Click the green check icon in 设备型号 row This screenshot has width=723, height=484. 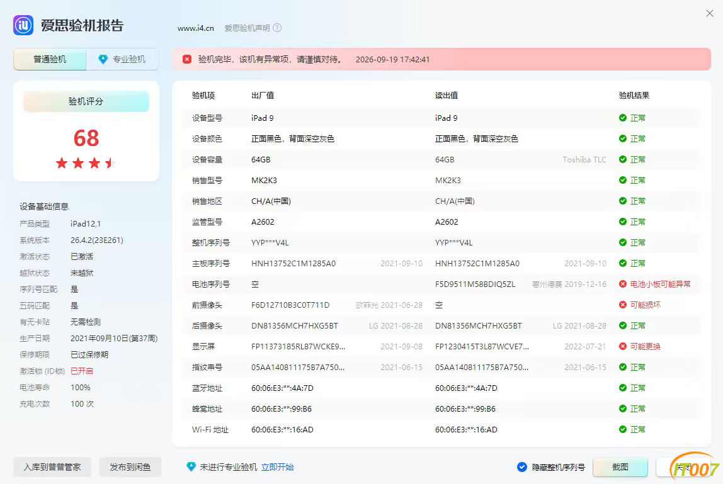[622, 118]
